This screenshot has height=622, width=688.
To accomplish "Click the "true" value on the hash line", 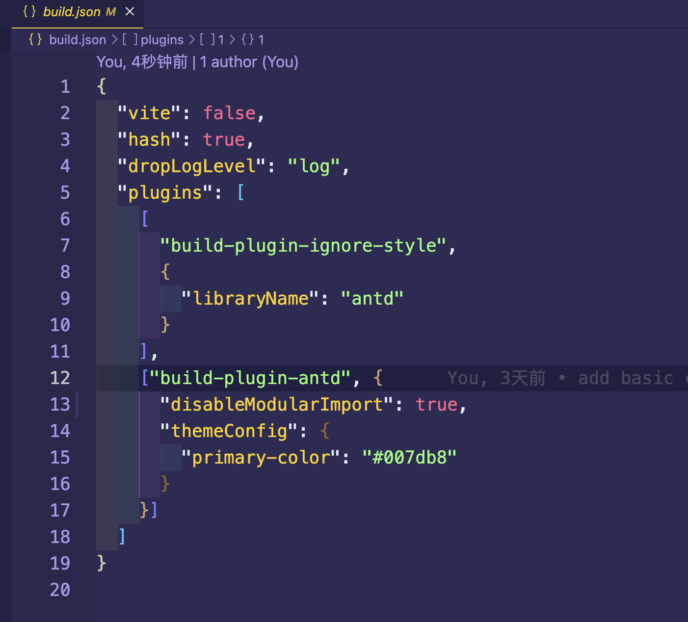I will 224,139.
